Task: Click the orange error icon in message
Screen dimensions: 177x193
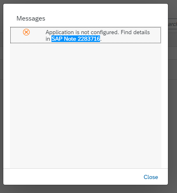Action: click(26, 32)
